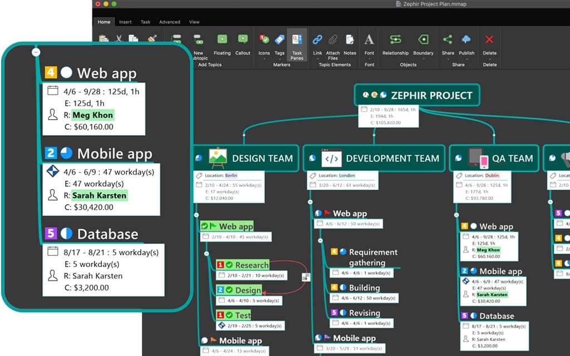Toggle the green checkmark on Research task
This screenshot has width=570, height=356.
tap(229, 265)
